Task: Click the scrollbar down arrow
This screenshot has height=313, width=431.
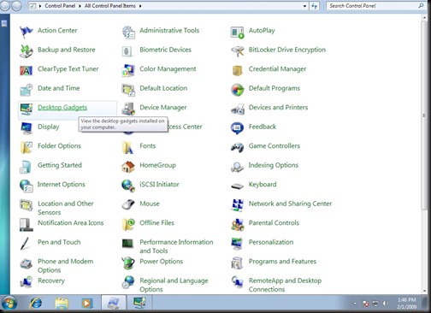Action: [424, 291]
